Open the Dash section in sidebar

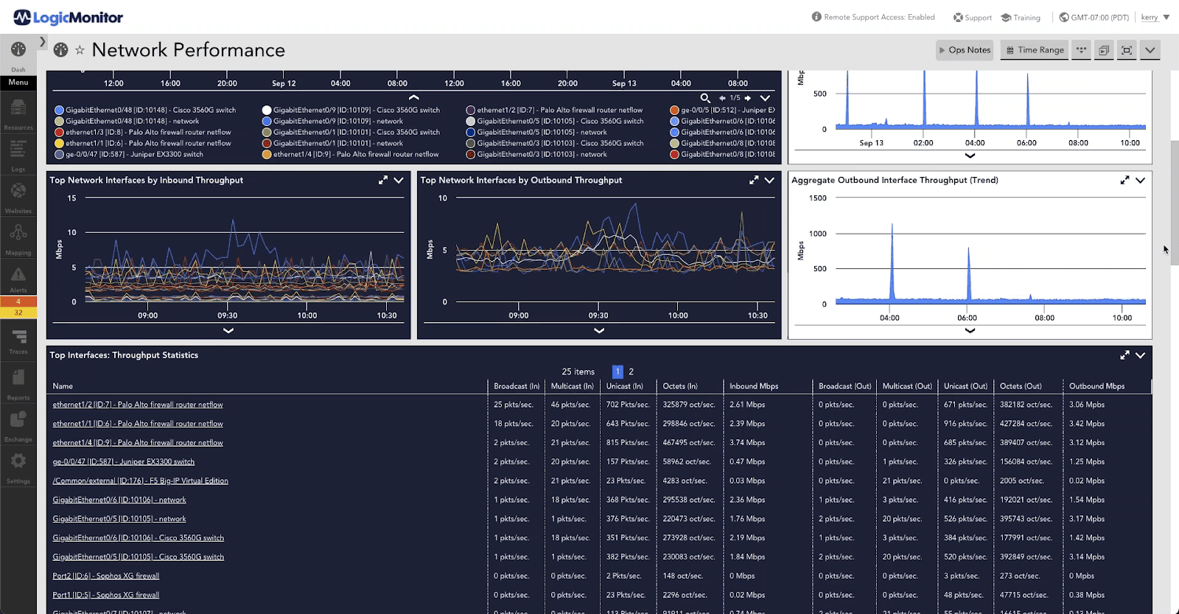tap(18, 55)
